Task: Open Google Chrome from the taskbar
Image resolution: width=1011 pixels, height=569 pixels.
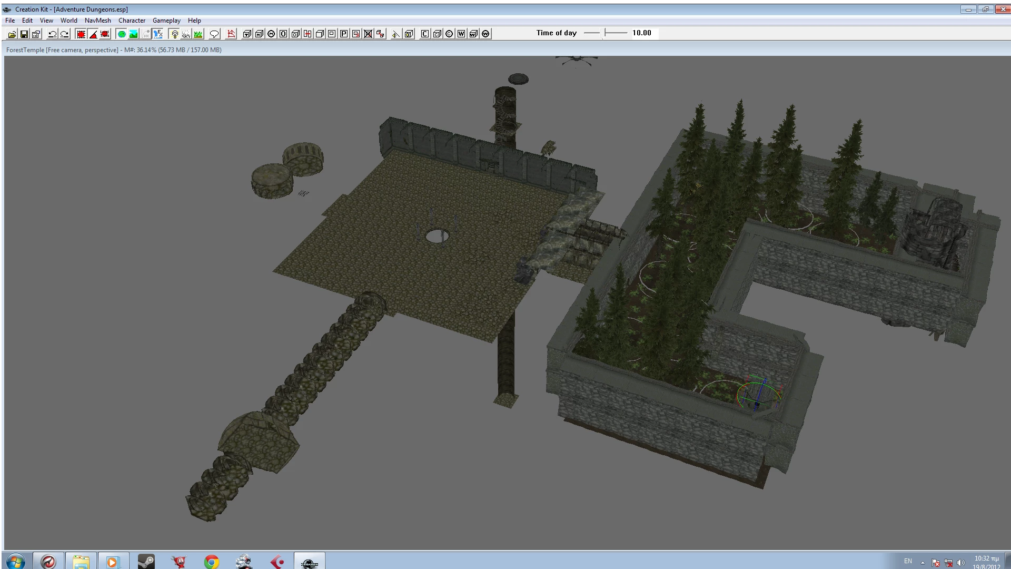Action: point(212,562)
